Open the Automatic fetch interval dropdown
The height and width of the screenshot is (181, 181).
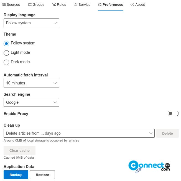coord(31,83)
